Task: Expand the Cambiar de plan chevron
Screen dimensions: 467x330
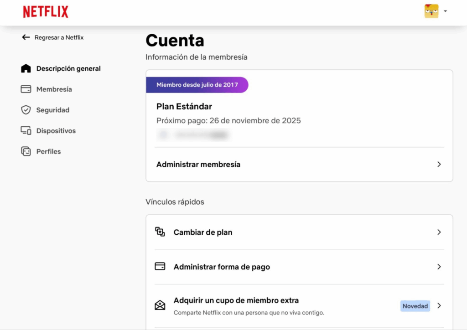Action: click(439, 232)
